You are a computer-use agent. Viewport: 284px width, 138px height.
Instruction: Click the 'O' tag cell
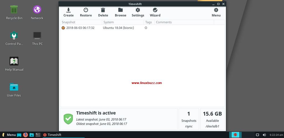[x=146, y=28]
